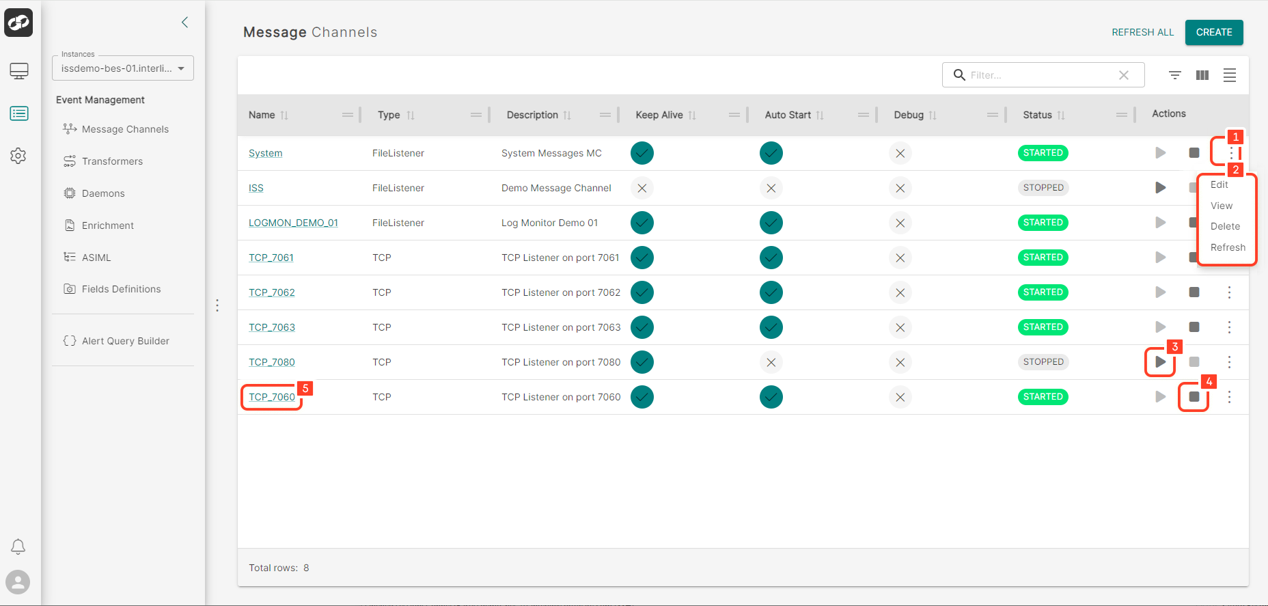Open Debug column menu handle
Image resolution: width=1268 pixels, height=606 pixels.
click(x=993, y=115)
